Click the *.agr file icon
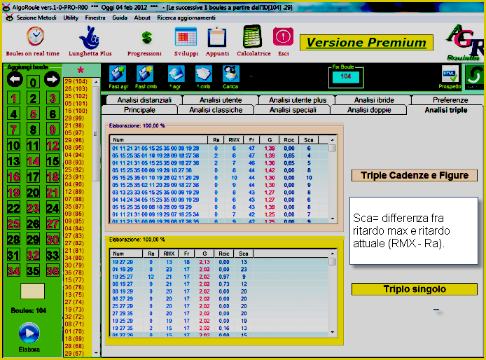The height and width of the screenshot is (360, 486). (176, 74)
